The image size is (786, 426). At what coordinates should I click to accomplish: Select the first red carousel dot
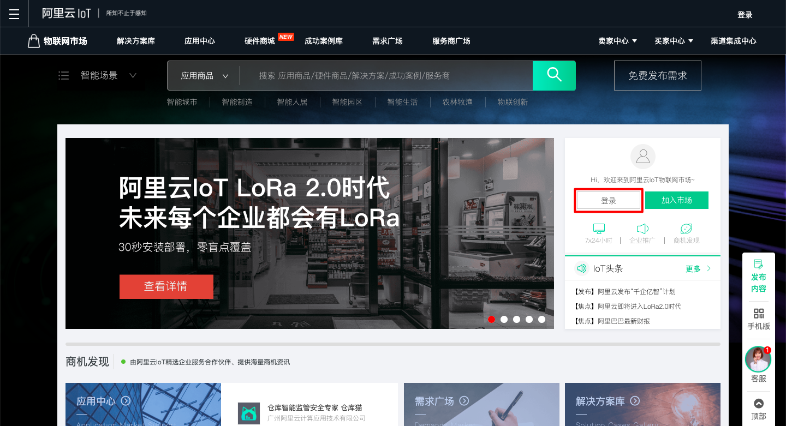491,319
